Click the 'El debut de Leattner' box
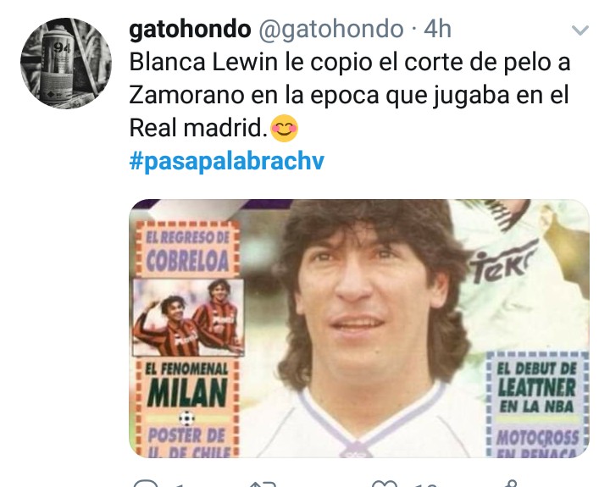 click(x=538, y=388)
